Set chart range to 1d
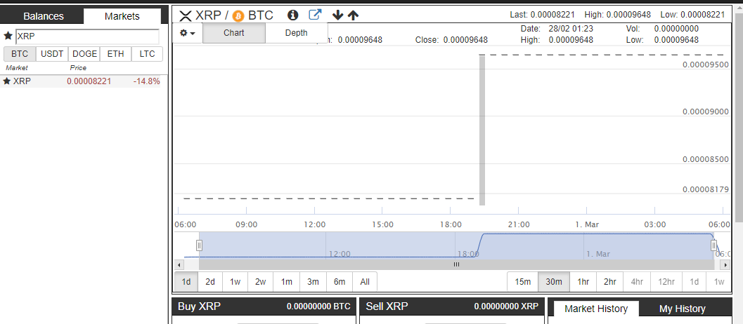The width and height of the screenshot is (743, 324). (x=186, y=282)
